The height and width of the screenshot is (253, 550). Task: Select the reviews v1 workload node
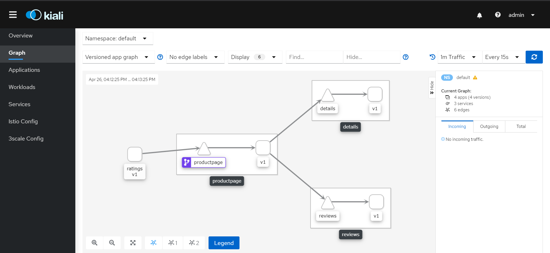pos(376,202)
